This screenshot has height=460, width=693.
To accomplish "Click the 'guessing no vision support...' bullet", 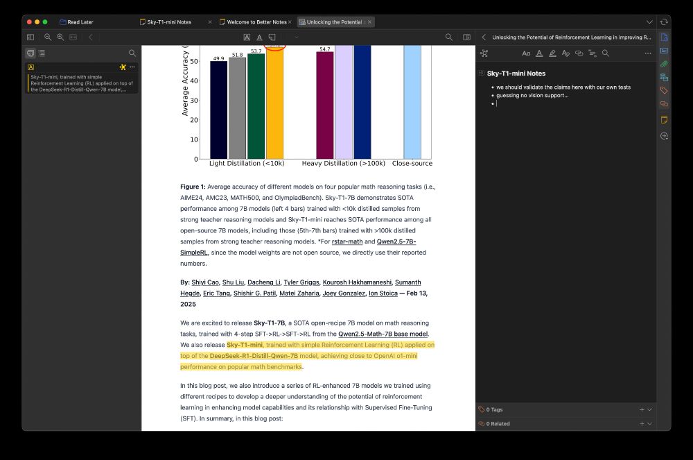I will 532,95.
